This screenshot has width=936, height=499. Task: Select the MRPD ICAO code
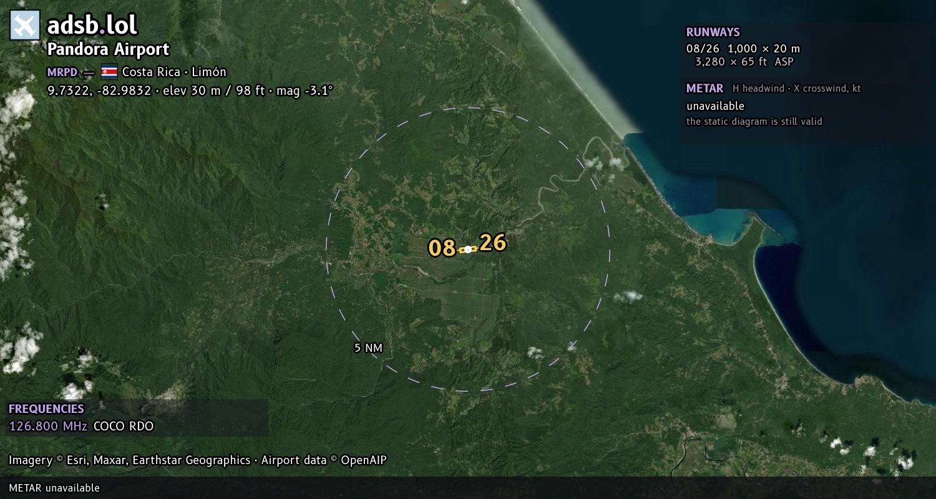pos(62,72)
